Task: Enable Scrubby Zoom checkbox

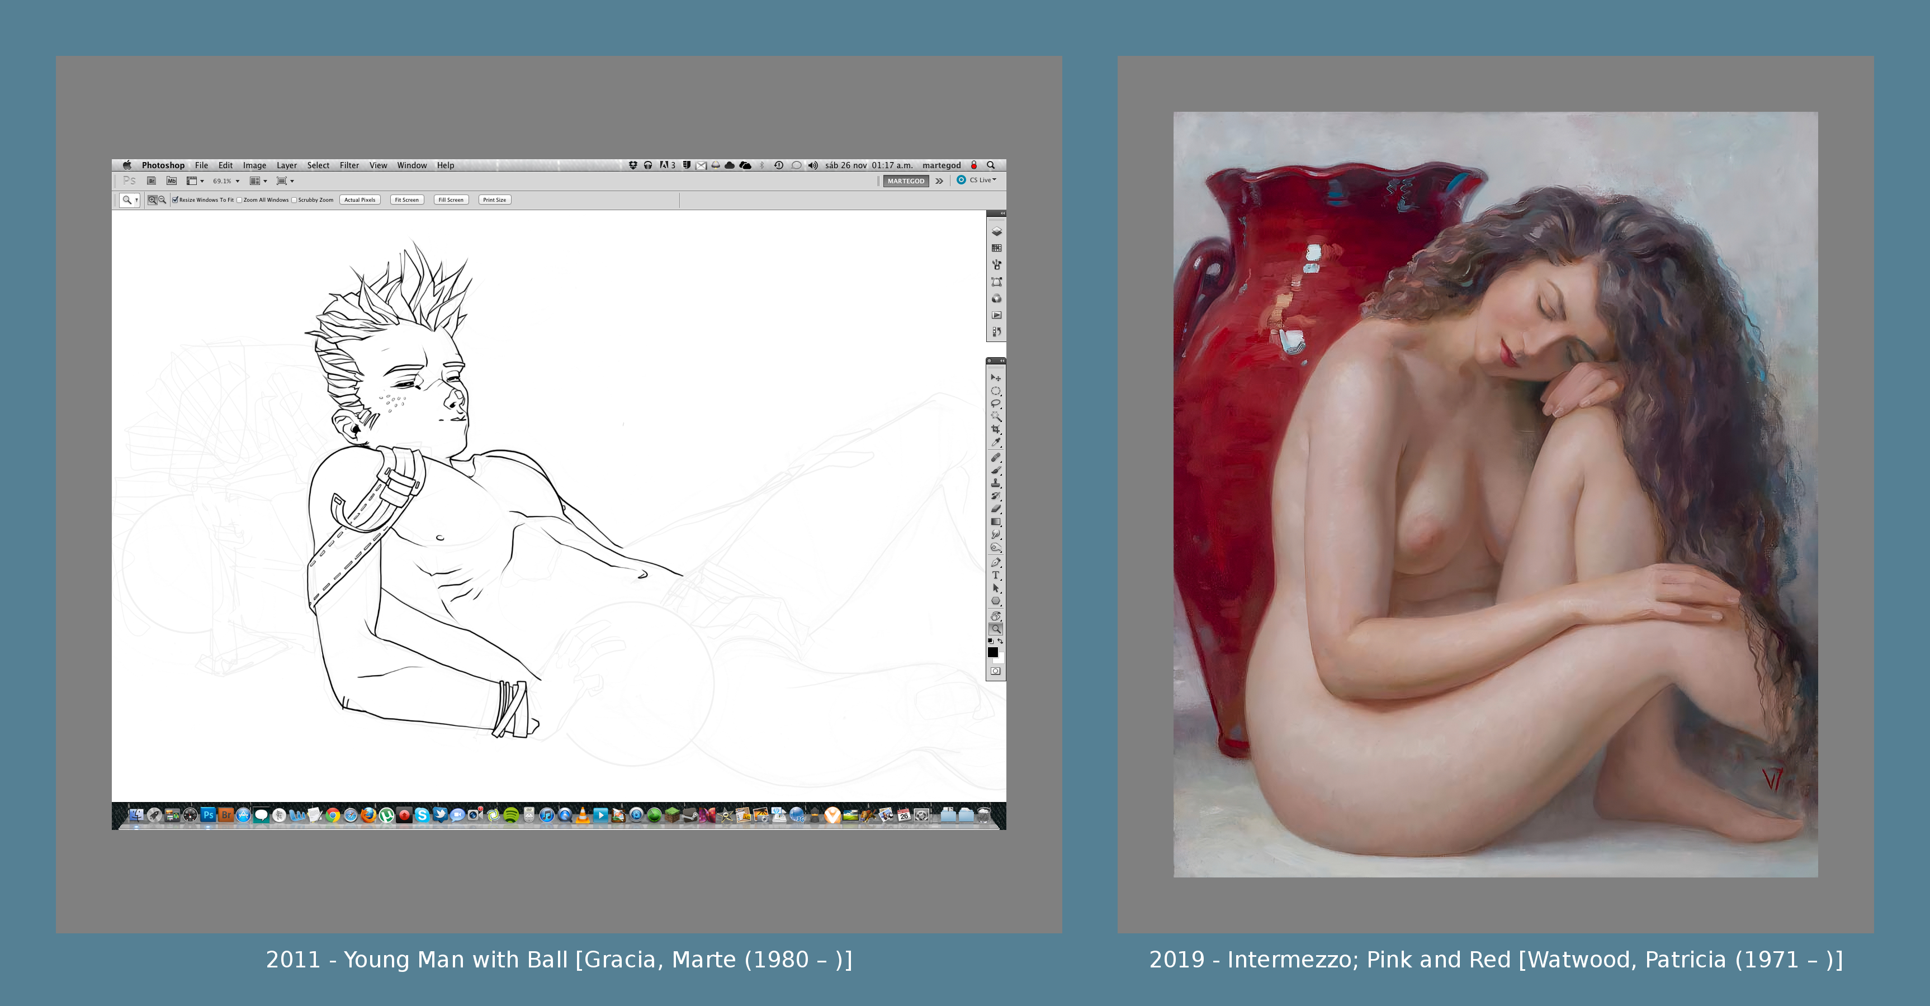Action: (295, 200)
